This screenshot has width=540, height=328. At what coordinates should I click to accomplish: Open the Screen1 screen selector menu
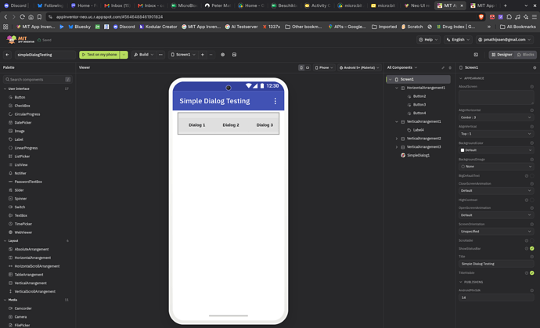tap(183, 55)
